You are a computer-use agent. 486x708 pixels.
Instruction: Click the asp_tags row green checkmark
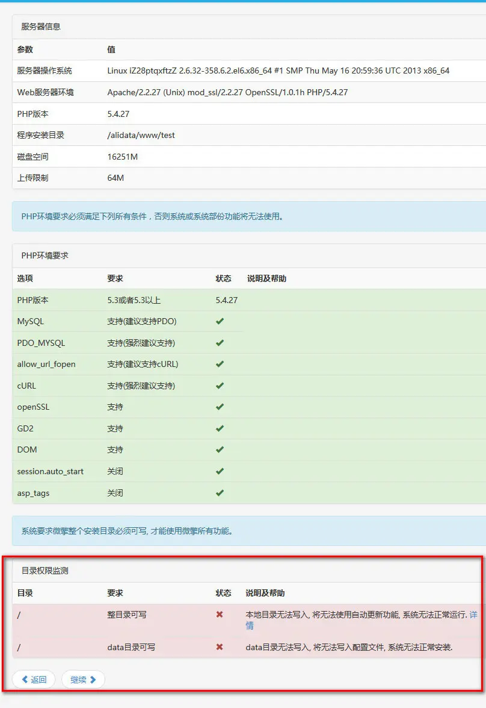(220, 493)
